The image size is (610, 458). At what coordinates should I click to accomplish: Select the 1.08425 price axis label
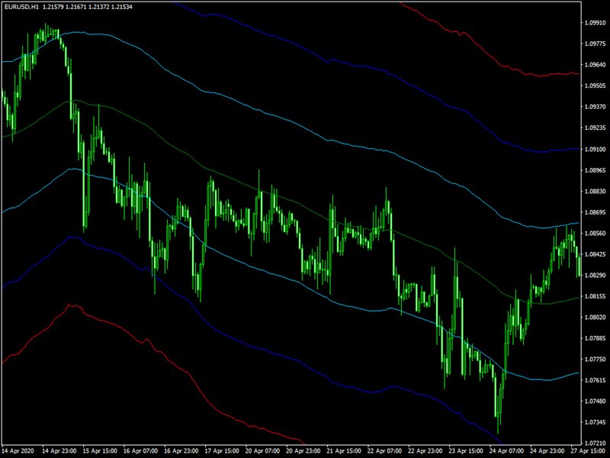coord(595,254)
